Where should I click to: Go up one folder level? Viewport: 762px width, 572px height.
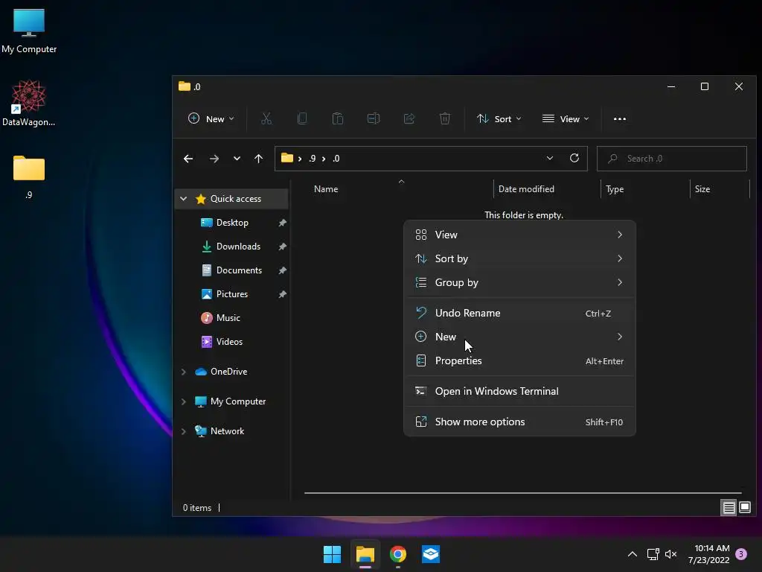click(258, 159)
